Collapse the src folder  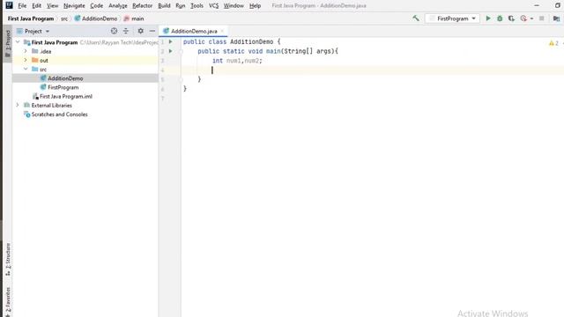click(26, 69)
